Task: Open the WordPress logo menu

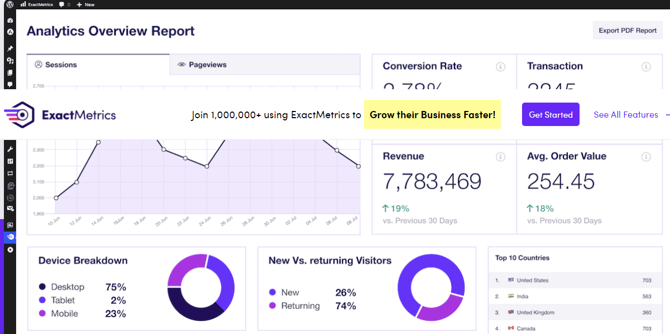Action: click(10, 4)
